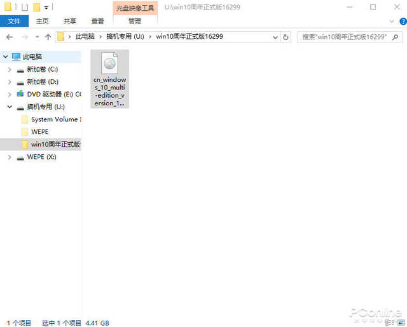Close the explorer window
Screen dimensions: 407x327
[x=397, y=7]
